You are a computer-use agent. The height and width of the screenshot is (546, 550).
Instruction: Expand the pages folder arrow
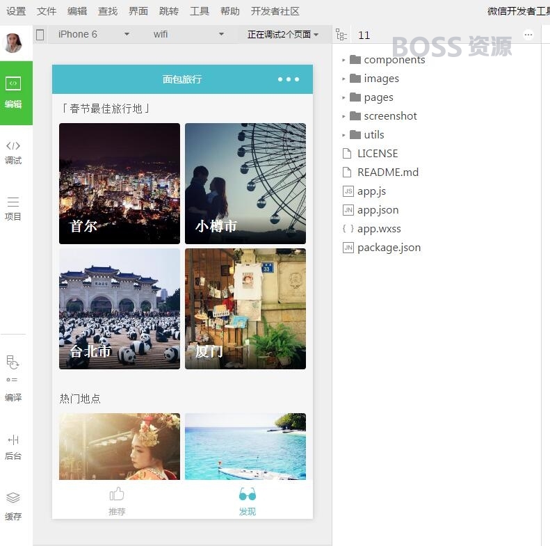pyautogui.click(x=343, y=97)
